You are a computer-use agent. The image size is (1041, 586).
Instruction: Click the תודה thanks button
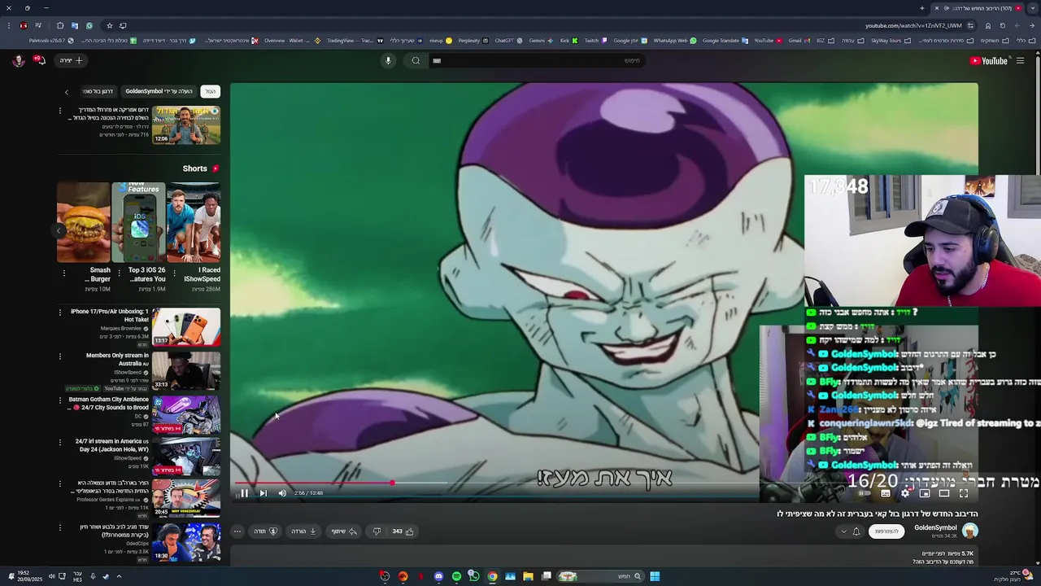click(266, 531)
